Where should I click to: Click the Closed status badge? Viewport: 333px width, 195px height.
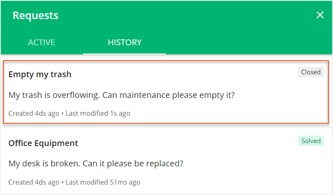[x=311, y=72]
